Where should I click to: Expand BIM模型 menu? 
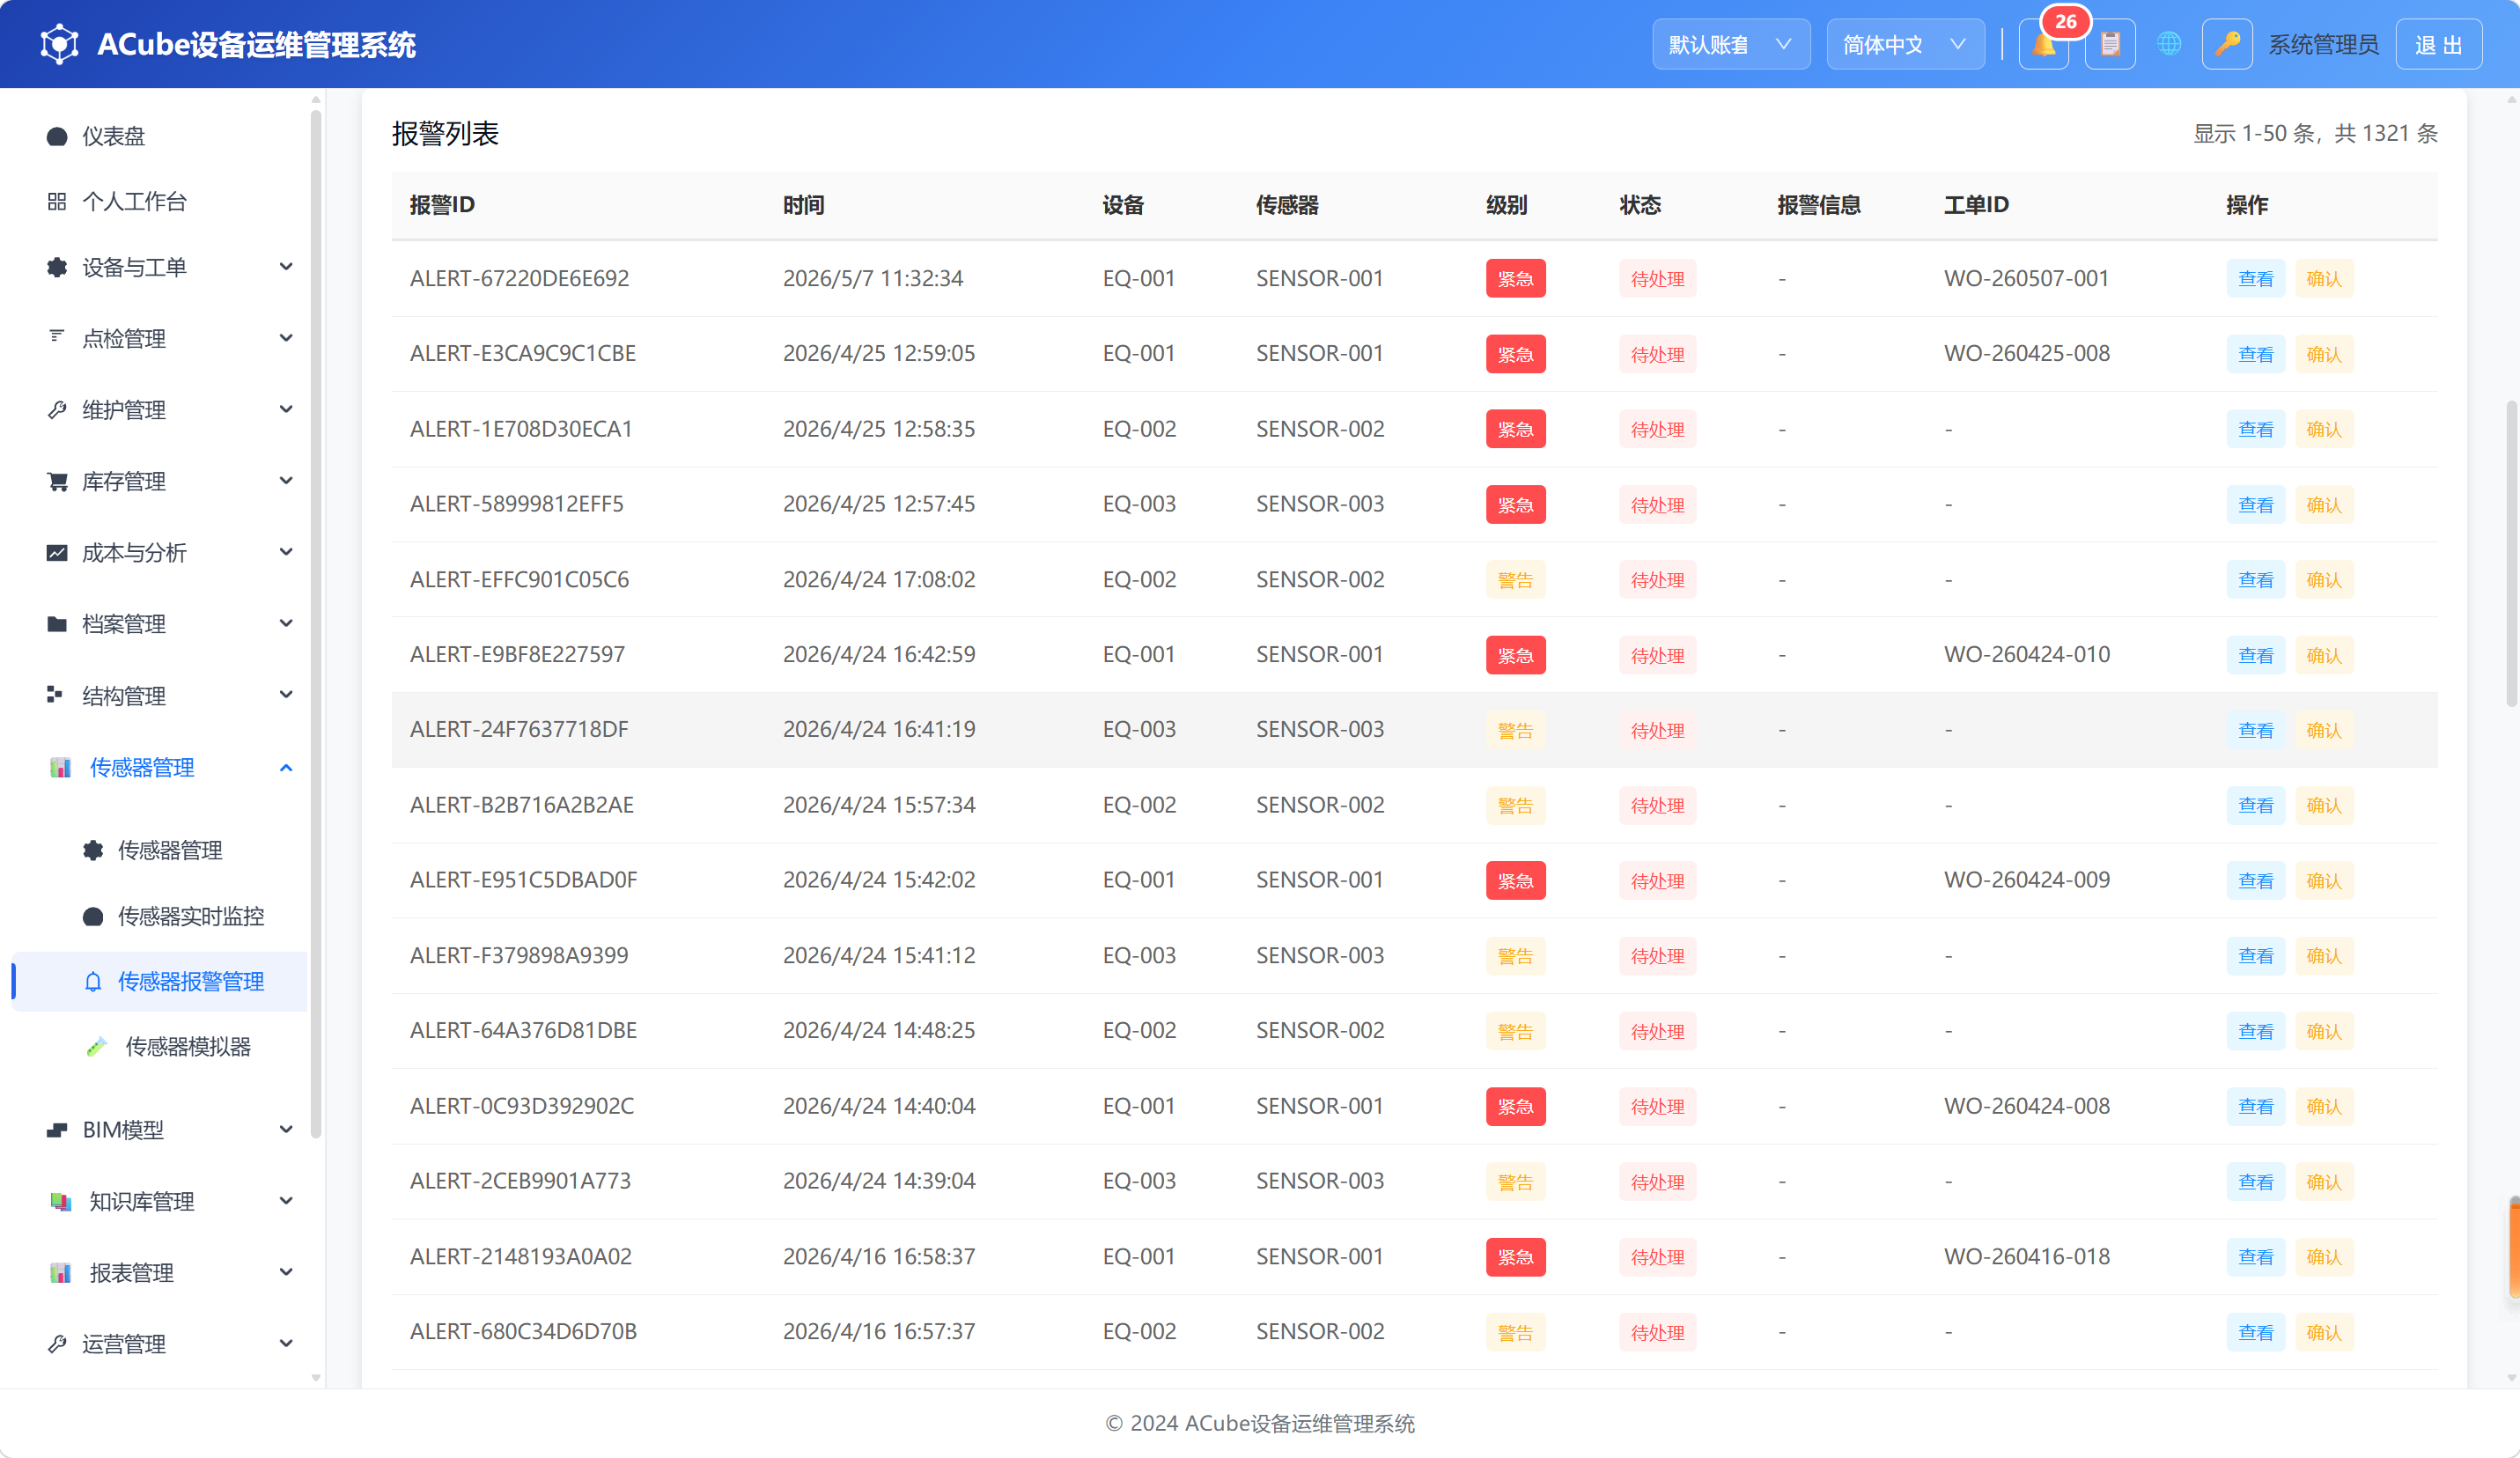[x=160, y=1130]
